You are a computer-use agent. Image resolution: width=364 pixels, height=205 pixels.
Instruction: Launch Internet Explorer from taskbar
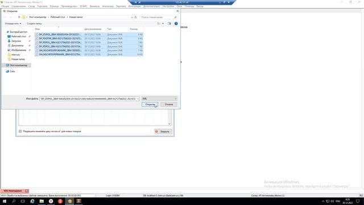tap(32, 201)
